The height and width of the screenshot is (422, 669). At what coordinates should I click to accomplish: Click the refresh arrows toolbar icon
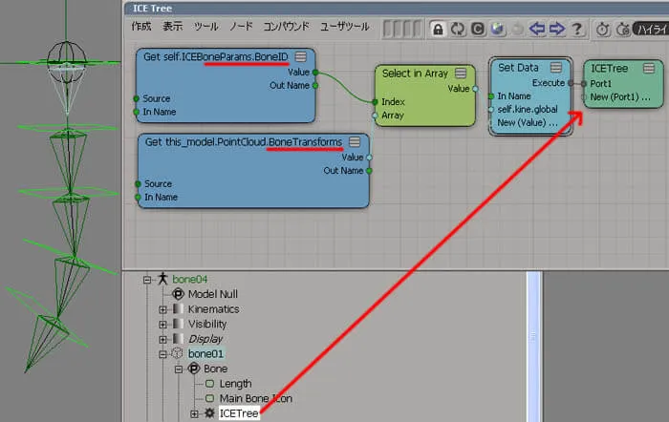click(458, 29)
